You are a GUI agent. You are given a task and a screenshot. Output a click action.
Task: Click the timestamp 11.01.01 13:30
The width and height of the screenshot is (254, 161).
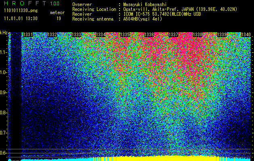tap(21, 19)
